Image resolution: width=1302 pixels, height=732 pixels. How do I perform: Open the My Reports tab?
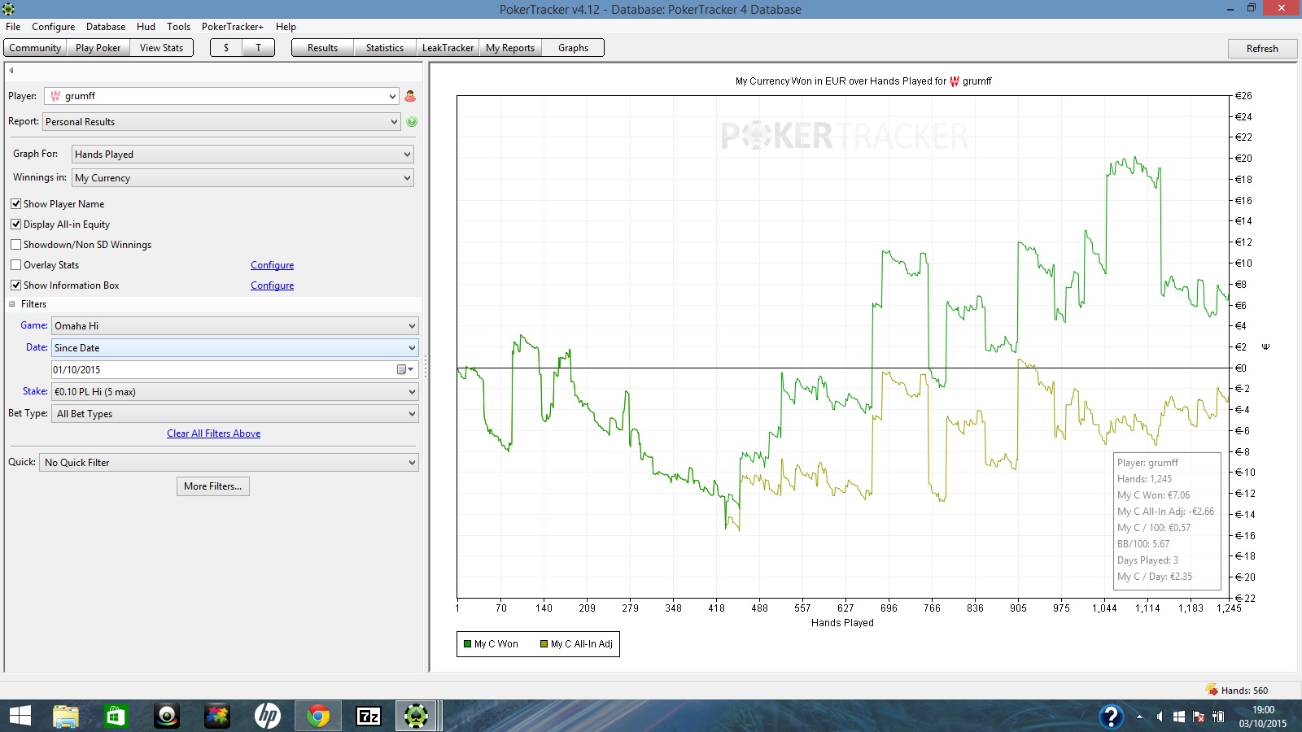510,48
